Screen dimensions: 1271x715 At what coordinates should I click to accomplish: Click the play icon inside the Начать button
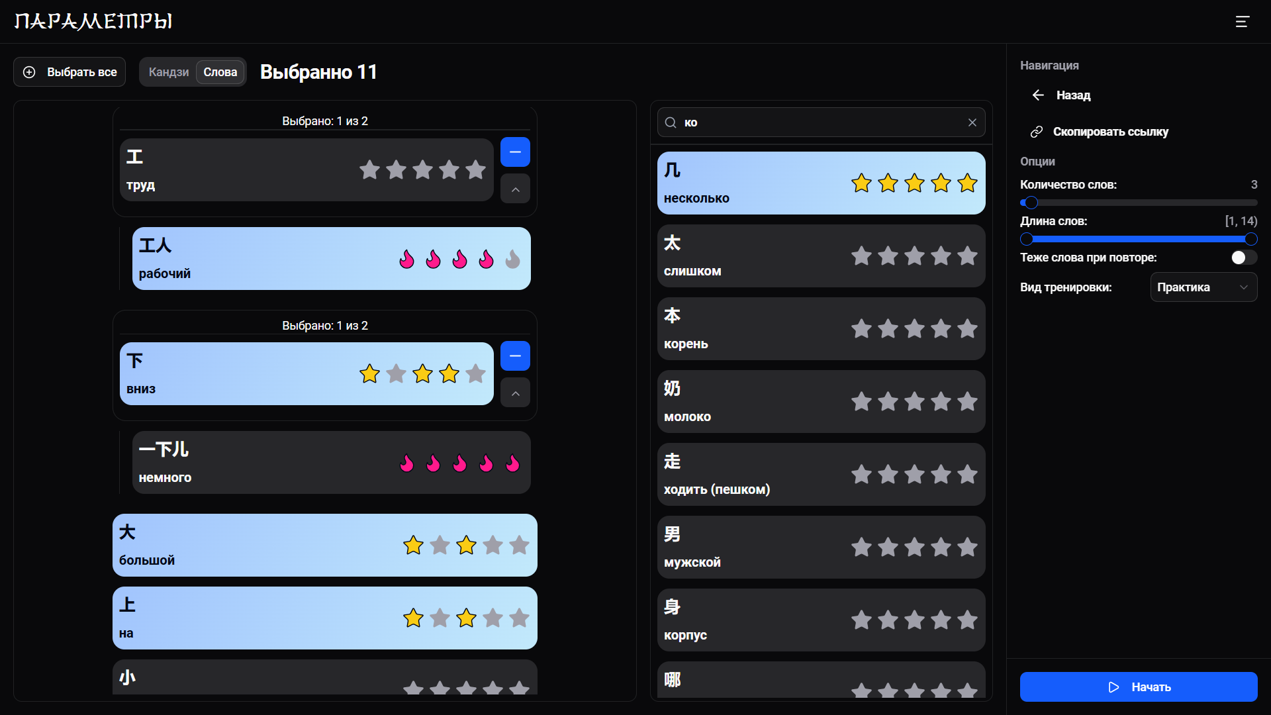(1113, 687)
